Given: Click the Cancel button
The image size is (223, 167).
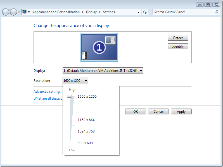Looking at the screenshot, I should tap(158, 112).
